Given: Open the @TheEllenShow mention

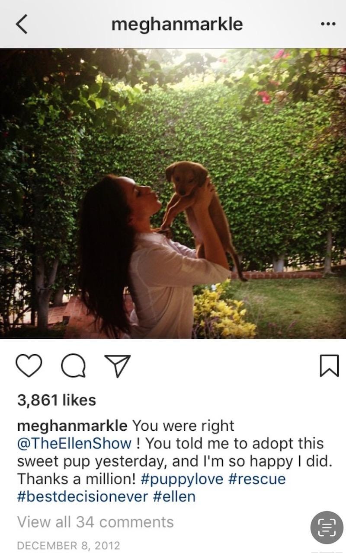Looking at the screenshot, I should pyautogui.click(x=74, y=444).
